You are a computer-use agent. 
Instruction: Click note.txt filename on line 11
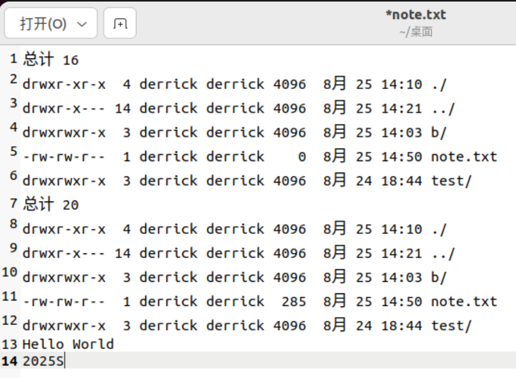pyautogui.click(x=464, y=302)
